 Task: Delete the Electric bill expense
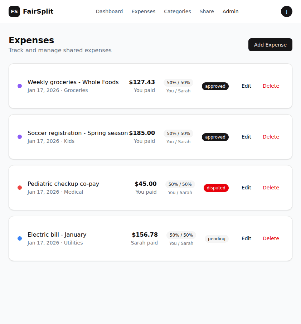[271, 238]
